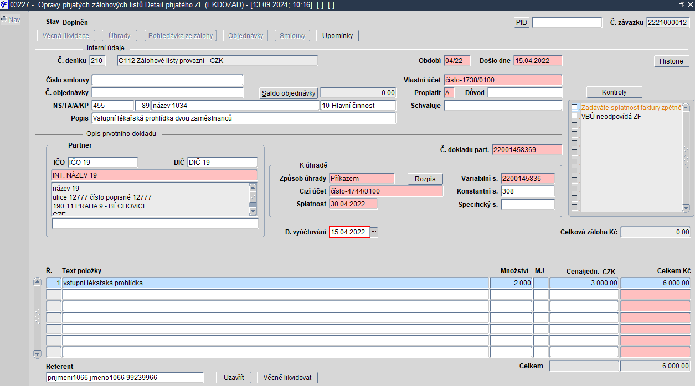Click the address box scroll-up arrow
The width and height of the screenshot is (695, 386).
tap(253, 186)
